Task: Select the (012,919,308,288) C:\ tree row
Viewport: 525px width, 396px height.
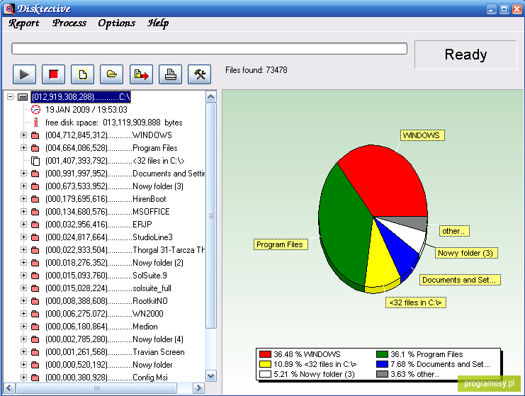Action: point(81,97)
